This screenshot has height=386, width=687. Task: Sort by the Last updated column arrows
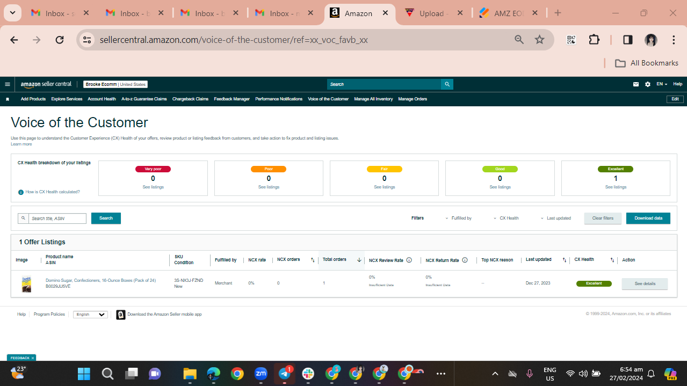565,260
